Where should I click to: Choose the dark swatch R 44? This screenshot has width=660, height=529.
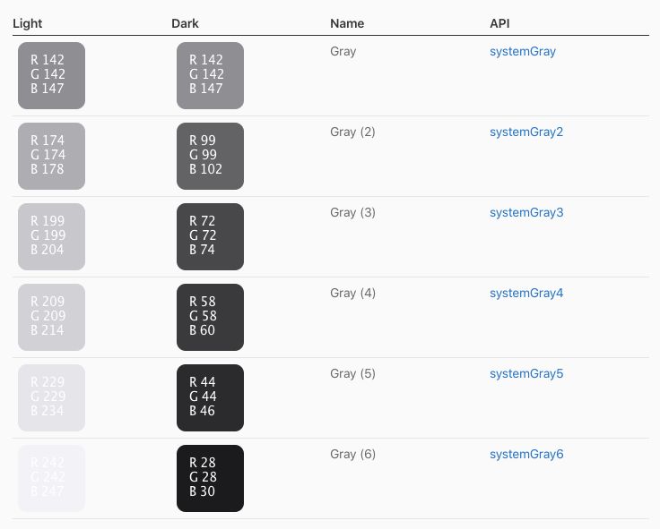pyautogui.click(x=210, y=397)
